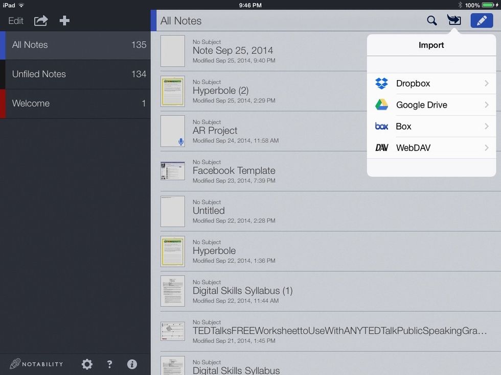Image resolution: width=501 pixels, height=375 pixels.
Task: Expand WebDAV import option chevron
Action: click(x=486, y=148)
